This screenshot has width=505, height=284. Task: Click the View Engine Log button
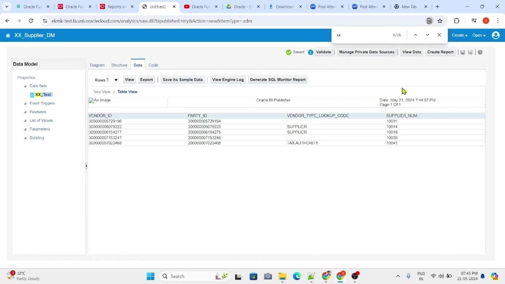click(228, 80)
